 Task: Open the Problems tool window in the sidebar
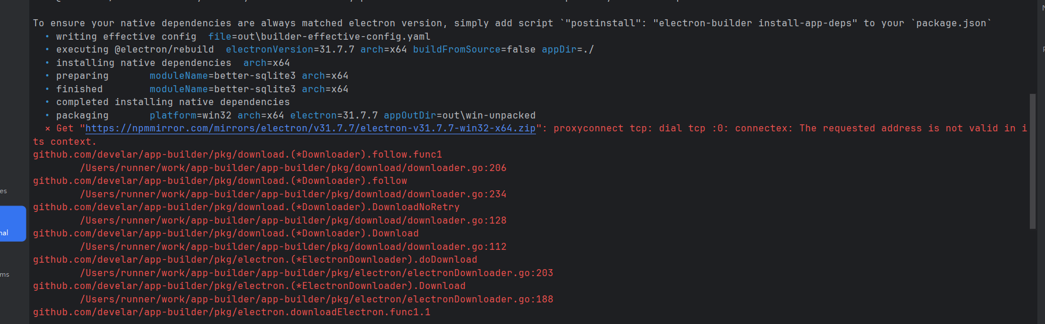click(x=5, y=274)
